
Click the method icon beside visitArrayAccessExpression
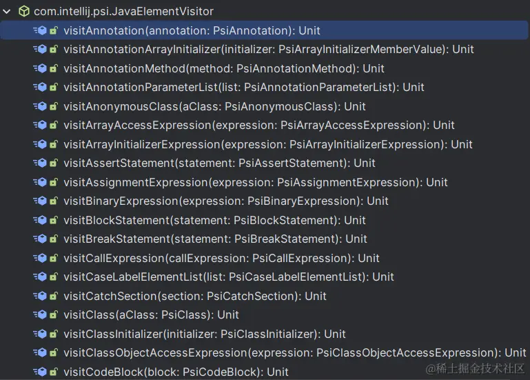coord(40,126)
